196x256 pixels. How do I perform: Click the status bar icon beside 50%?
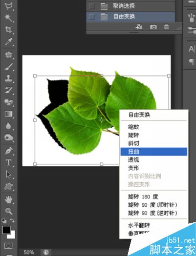tap(46, 252)
